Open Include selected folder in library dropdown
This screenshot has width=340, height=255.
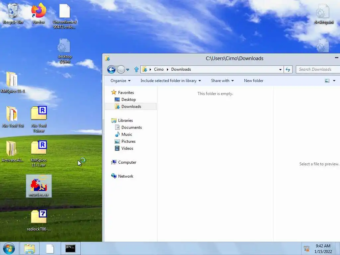click(171, 81)
